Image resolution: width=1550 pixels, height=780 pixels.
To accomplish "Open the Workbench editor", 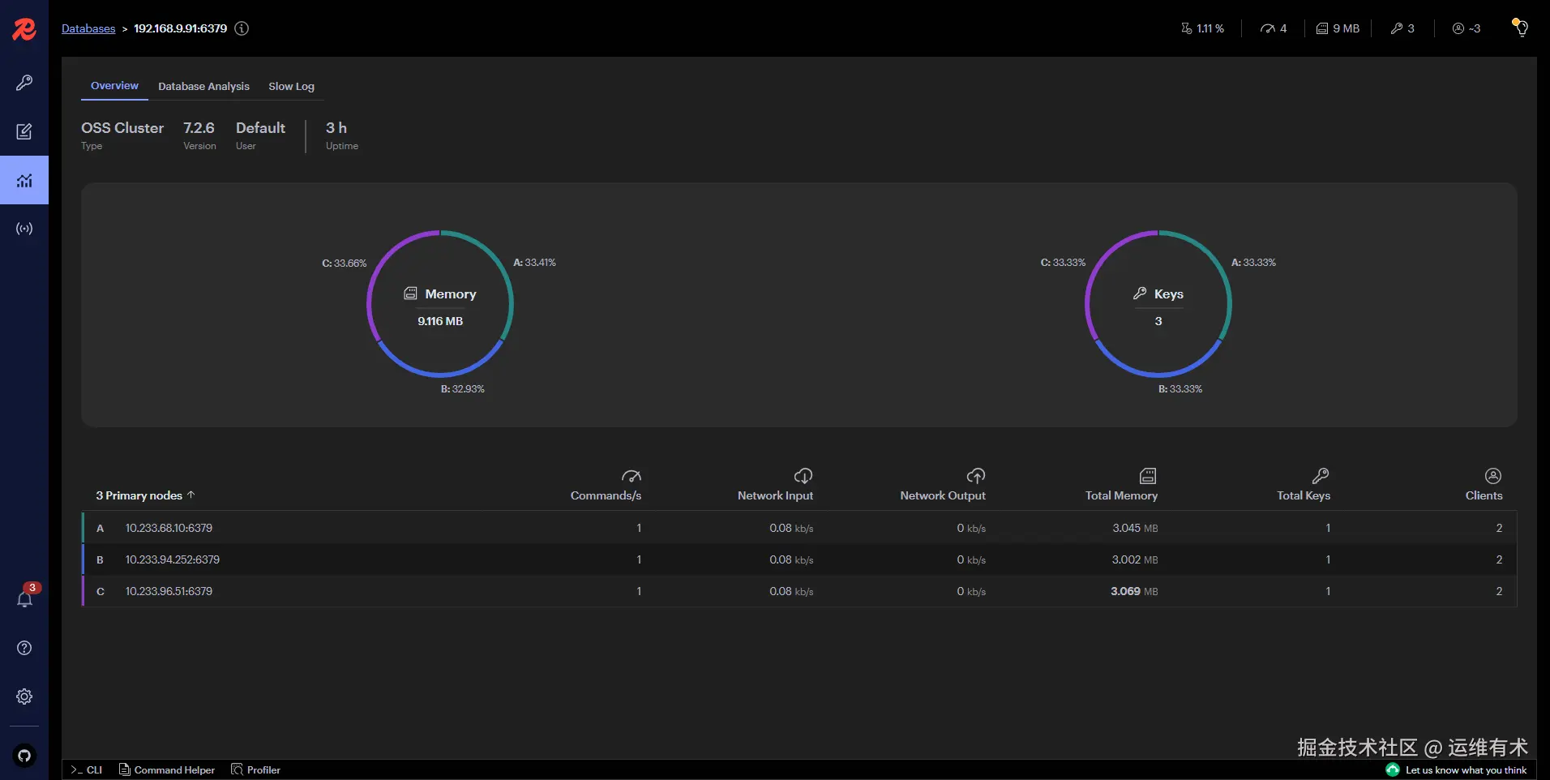I will (25, 131).
